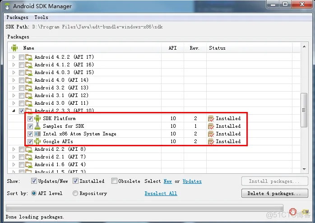Click the SDK Manager title bar icon
The image size is (315, 223).
(7, 6)
